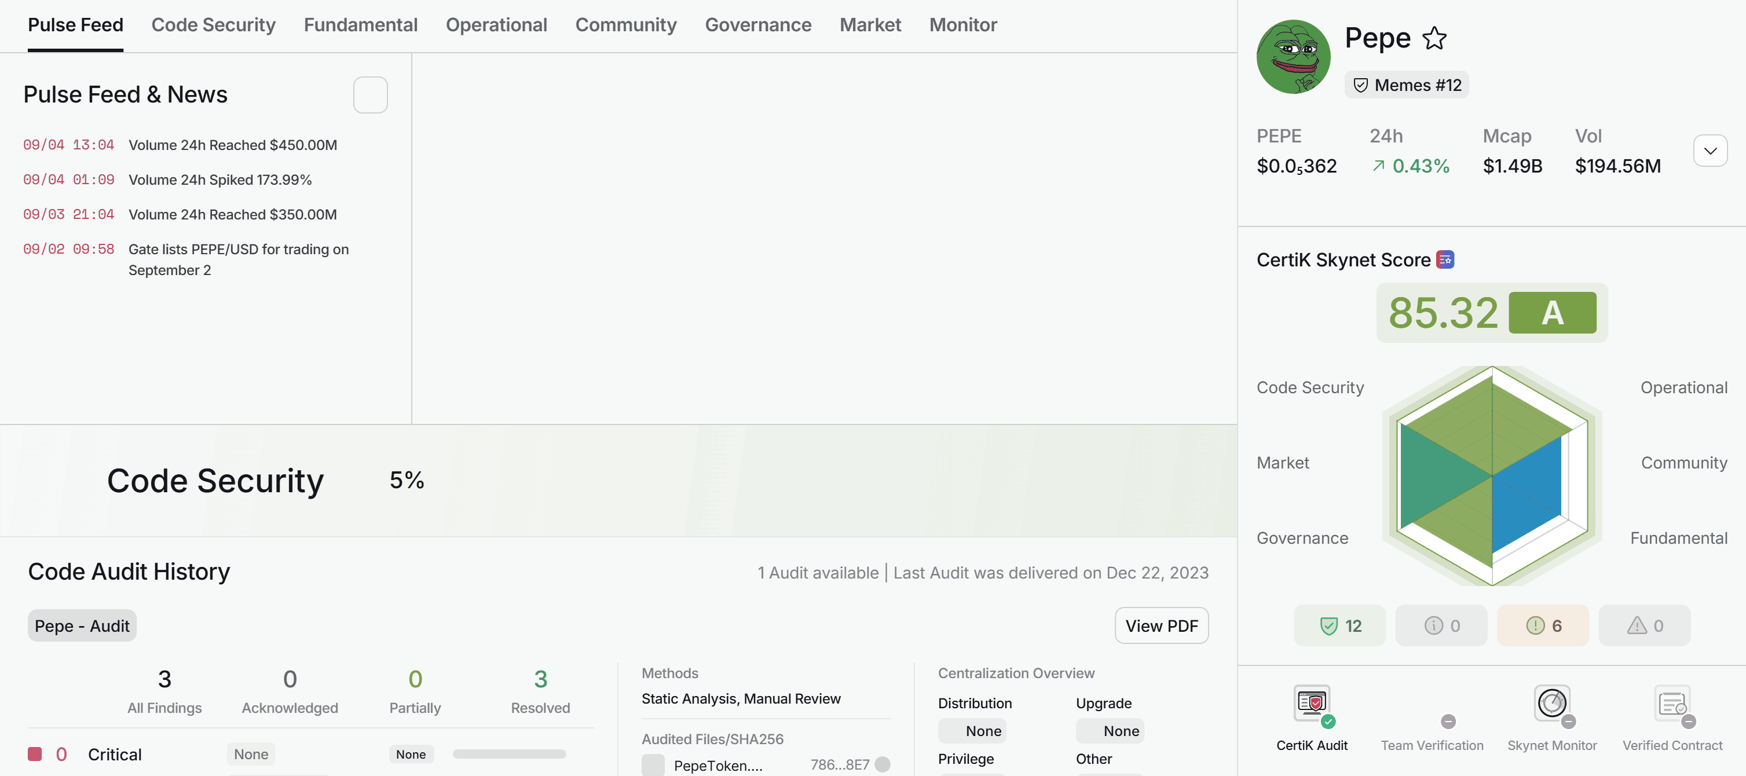1746x776 pixels.
Task: Expand the price stats chevron dropdown
Action: point(1711,151)
